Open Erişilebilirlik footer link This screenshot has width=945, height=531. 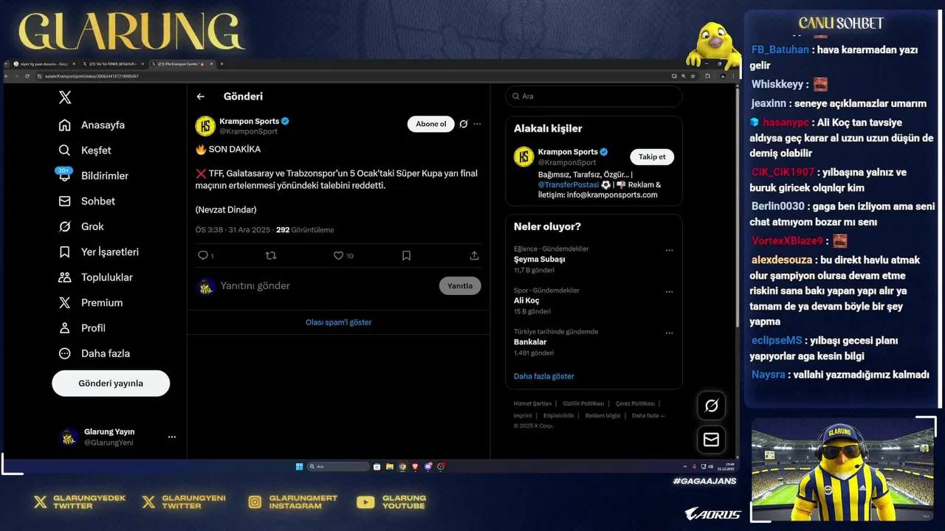[559, 416]
